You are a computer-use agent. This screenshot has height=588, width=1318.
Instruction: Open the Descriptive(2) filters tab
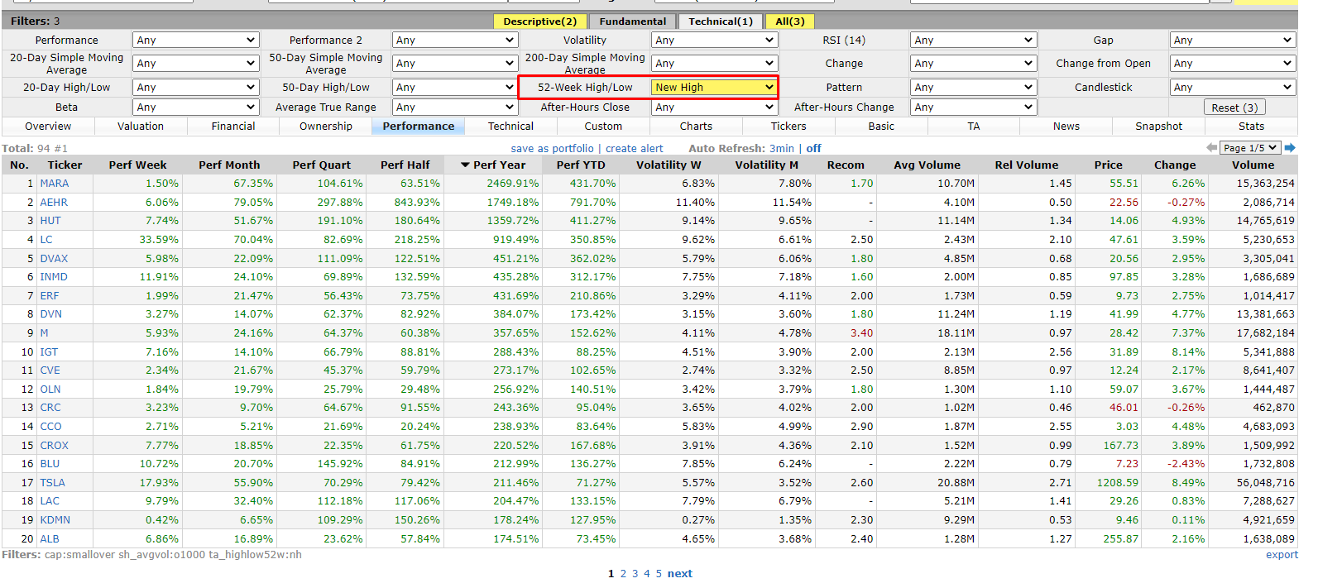(x=539, y=22)
